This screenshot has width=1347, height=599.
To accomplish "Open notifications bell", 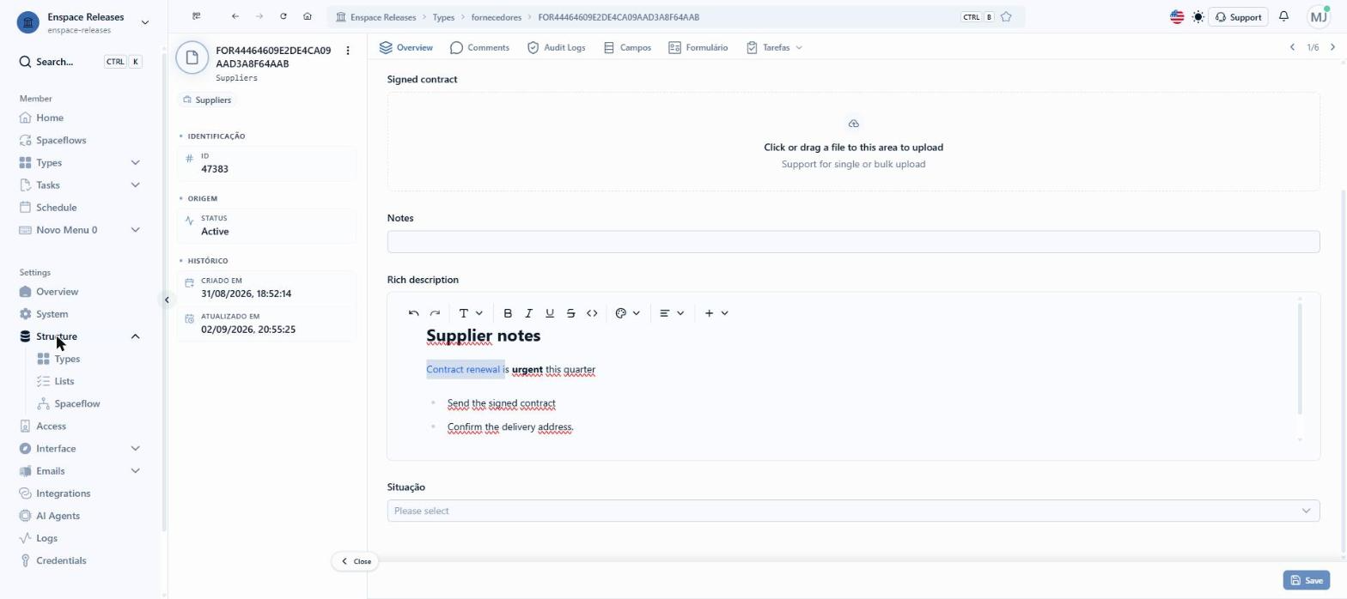I will 1283,16.
